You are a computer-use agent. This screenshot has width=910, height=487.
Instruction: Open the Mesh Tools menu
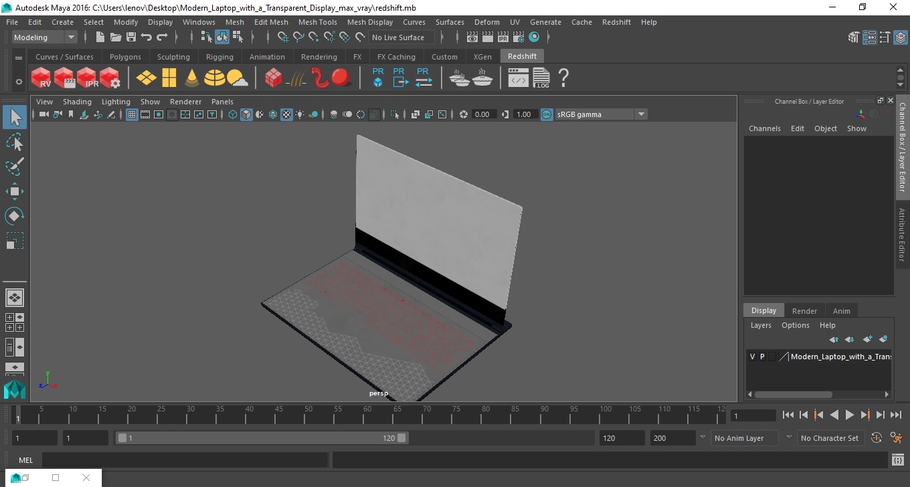click(x=317, y=22)
